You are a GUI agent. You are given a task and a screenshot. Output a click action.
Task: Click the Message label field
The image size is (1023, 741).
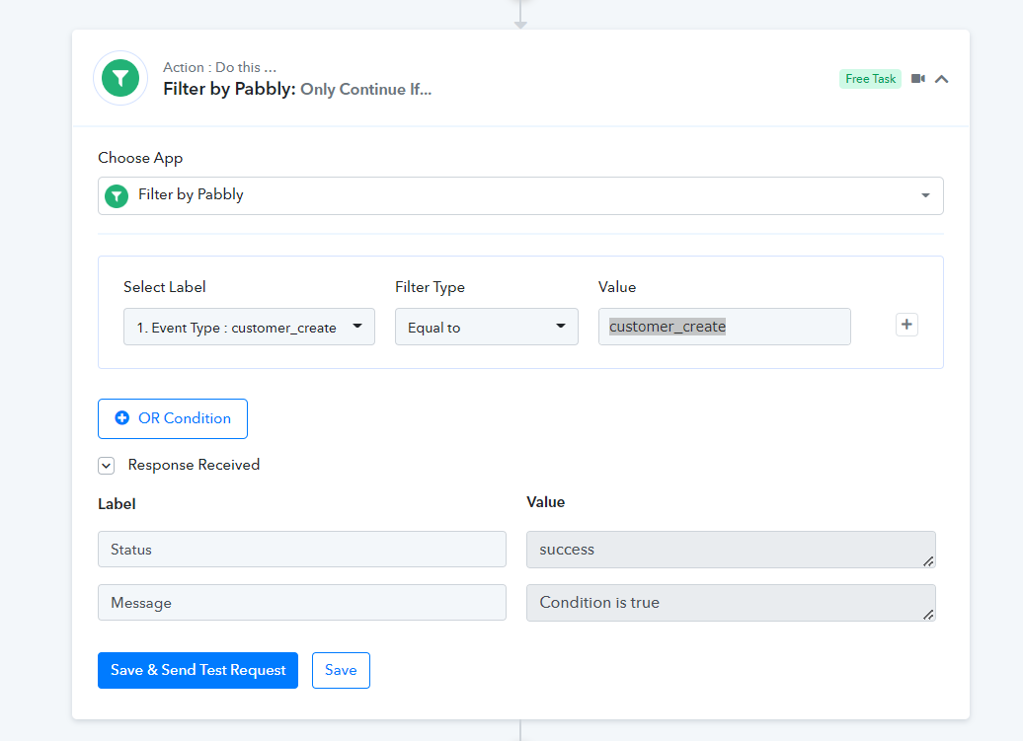point(302,602)
